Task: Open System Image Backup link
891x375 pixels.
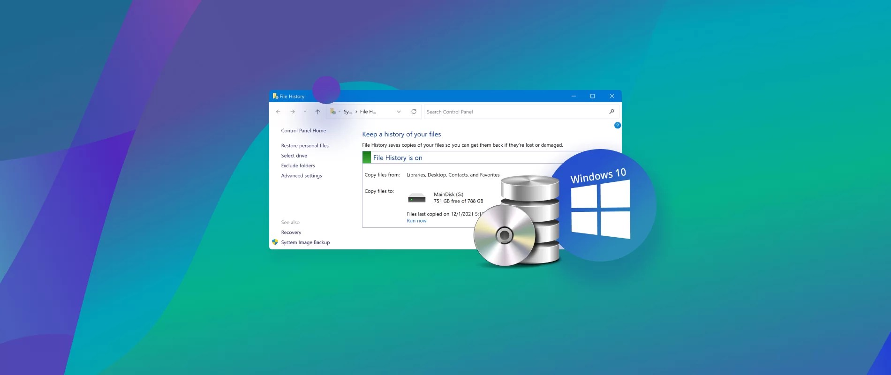Action: pyautogui.click(x=305, y=242)
